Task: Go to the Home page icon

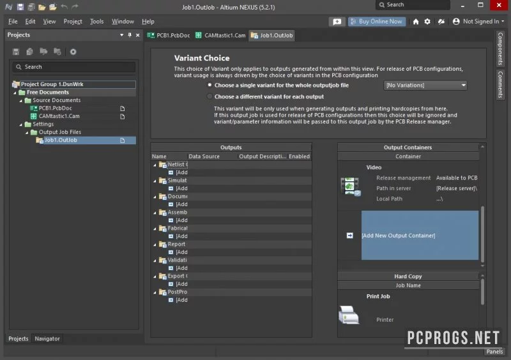Action: coord(416,22)
